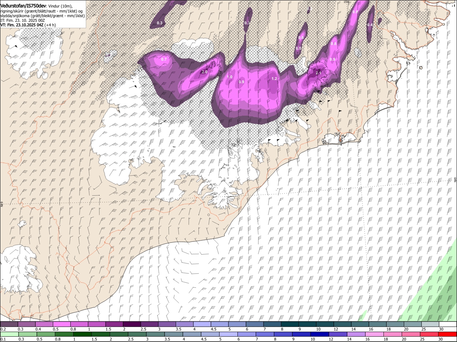The image size is (457, 342).
Task: Click the 1.2 precipitation value on the map
Action: (x=274, y=79)
